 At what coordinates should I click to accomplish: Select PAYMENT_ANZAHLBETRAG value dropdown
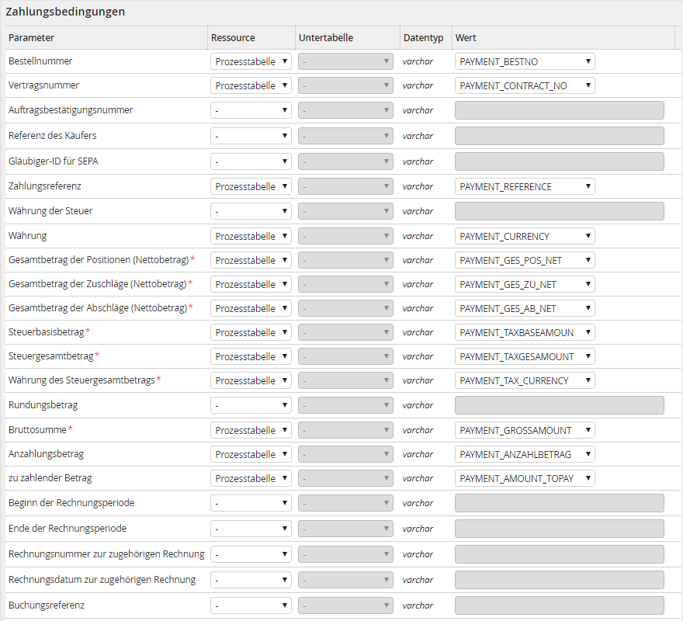click(x=525, y=454)
